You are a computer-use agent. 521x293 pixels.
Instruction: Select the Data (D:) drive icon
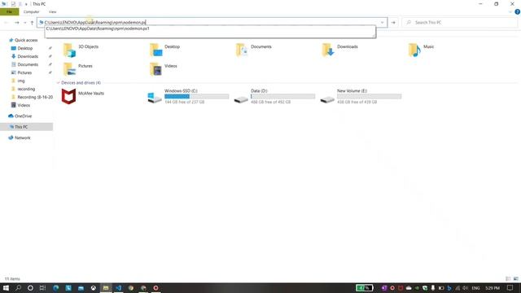[241, 99]
